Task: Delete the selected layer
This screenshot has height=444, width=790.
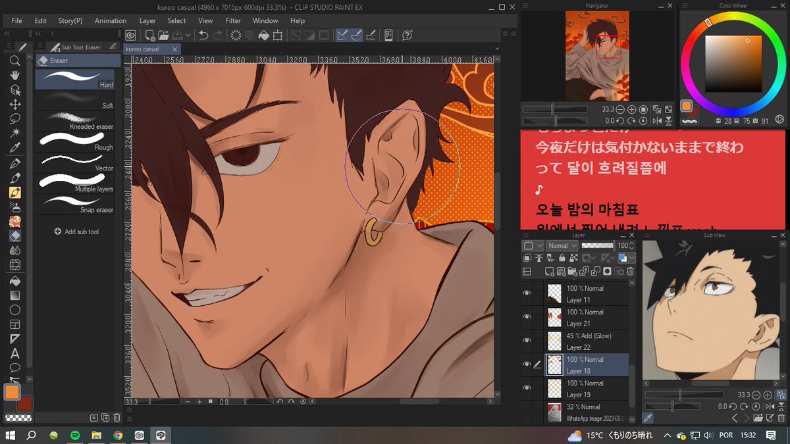Action: click(630, 272)
